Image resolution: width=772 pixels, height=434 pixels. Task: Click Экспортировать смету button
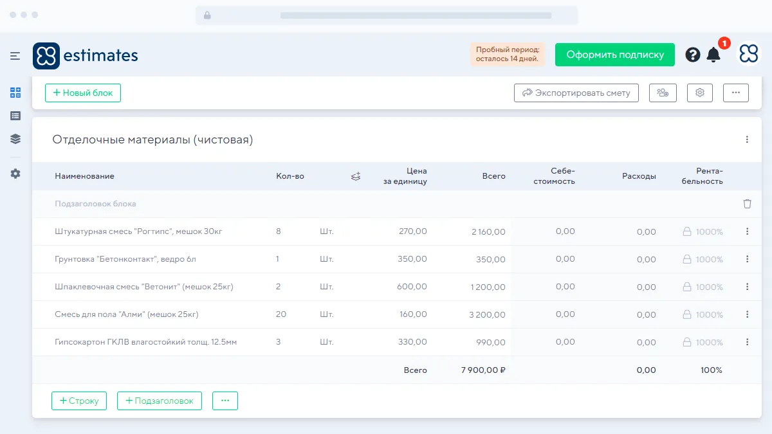tap(576, 93)
